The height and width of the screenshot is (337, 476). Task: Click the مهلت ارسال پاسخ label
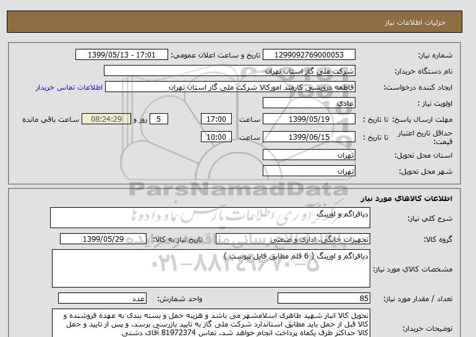click(x=422, y=119)
